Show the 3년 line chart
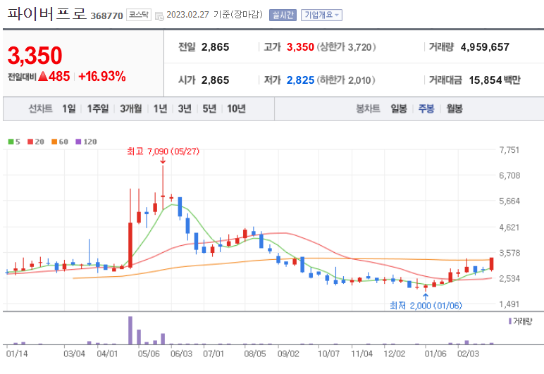544x374 pixels. click(185, 109)
